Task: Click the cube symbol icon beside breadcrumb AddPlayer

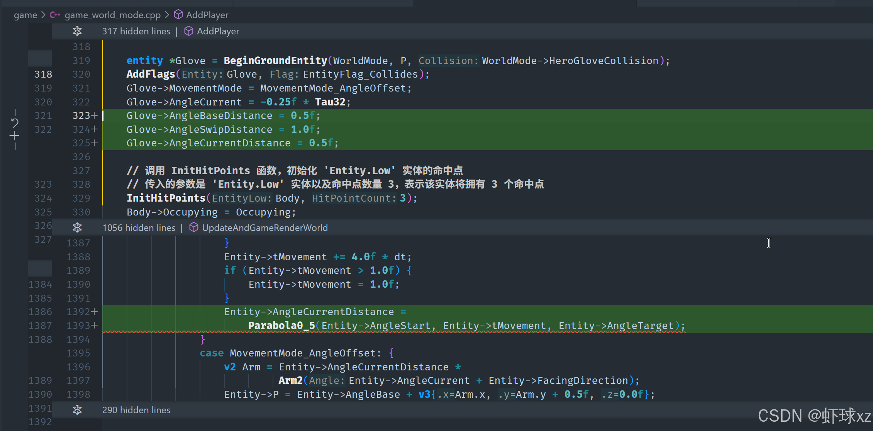Action: click(x=178, y=15)
